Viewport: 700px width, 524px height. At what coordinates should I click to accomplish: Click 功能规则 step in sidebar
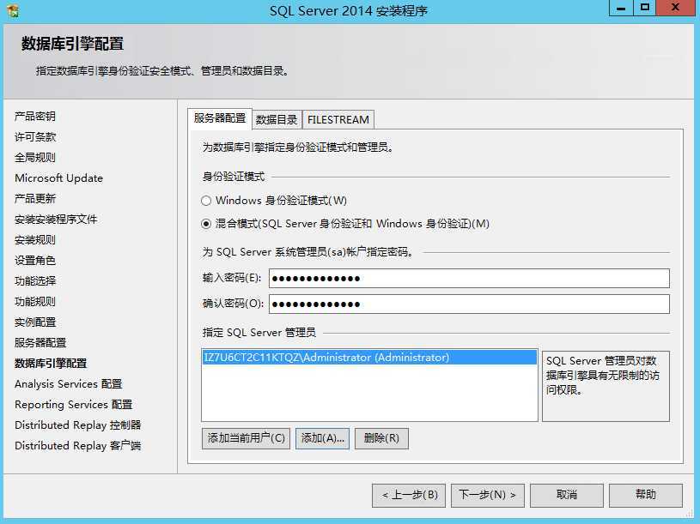click(x=35, y=302)
